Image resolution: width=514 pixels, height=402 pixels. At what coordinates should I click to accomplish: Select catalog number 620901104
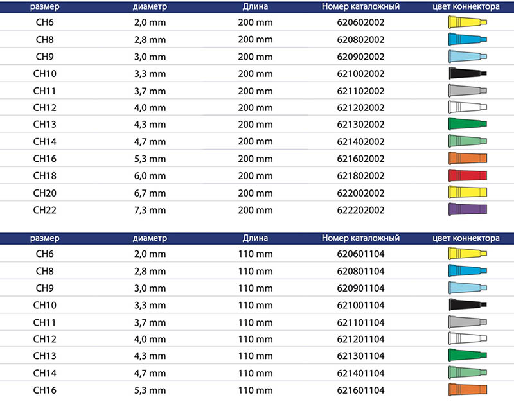pos(360,288)
